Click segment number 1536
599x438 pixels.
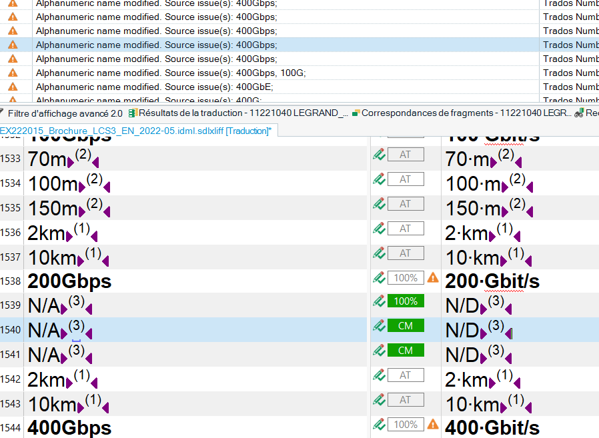pyautogui.click(x=10, y=232)
